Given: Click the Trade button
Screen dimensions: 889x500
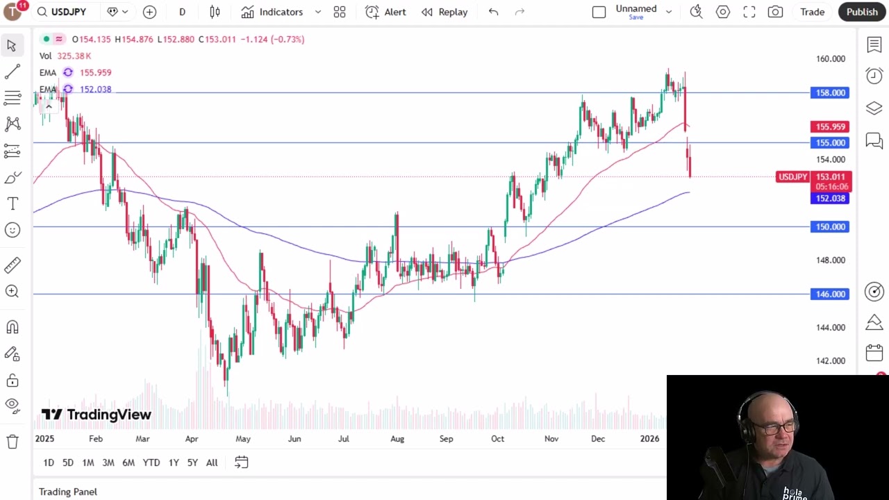Looking at the screenshot, I should (812, 12).
